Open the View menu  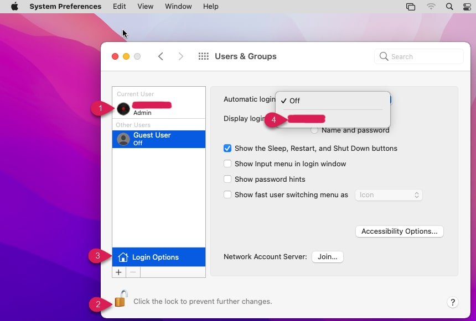click(x=145, y=7)
